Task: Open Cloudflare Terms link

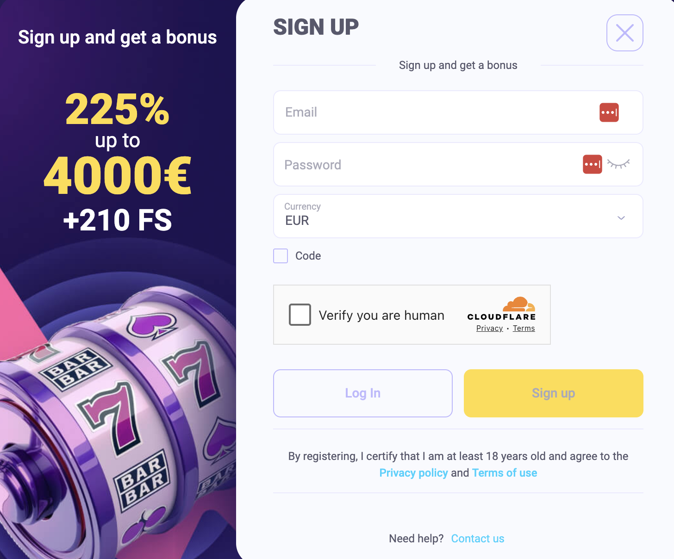Action: tap(524, 328)
